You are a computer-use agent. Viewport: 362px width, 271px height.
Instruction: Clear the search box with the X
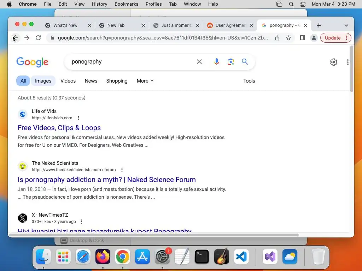pos(199,62)
